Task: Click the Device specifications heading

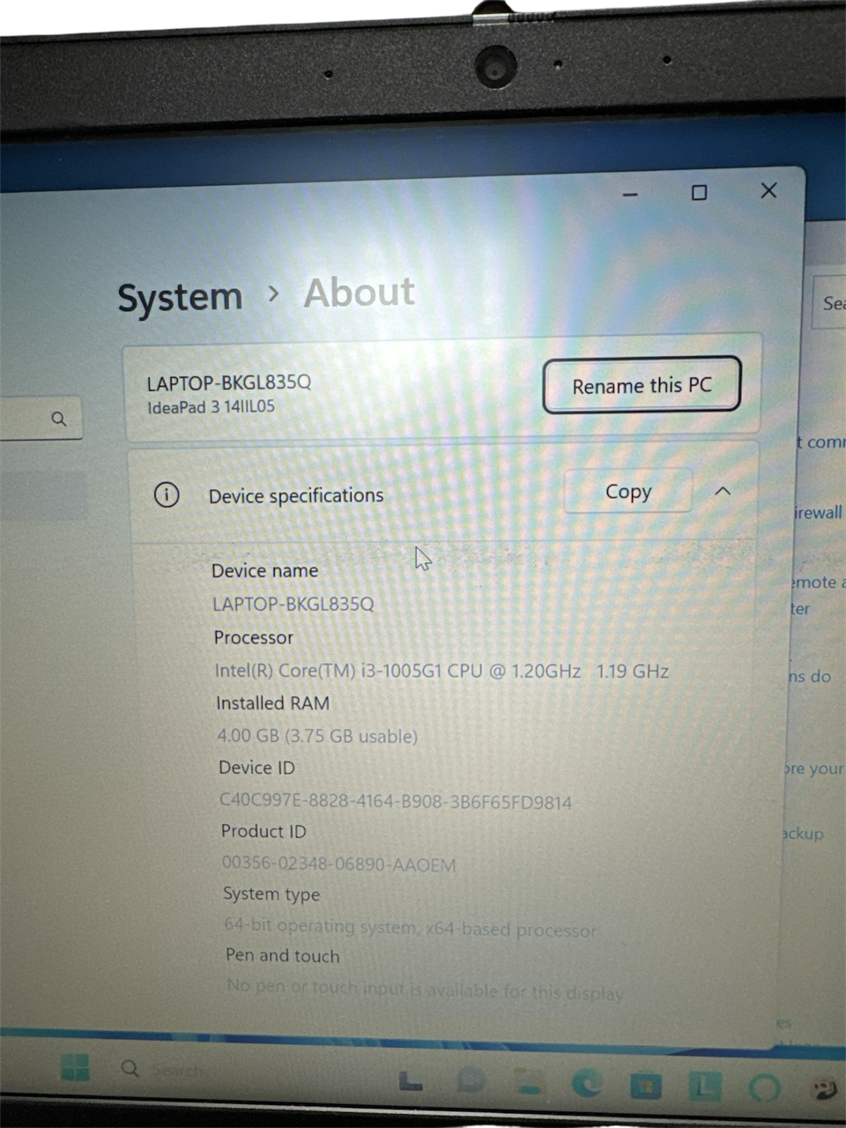Action: 296,495
